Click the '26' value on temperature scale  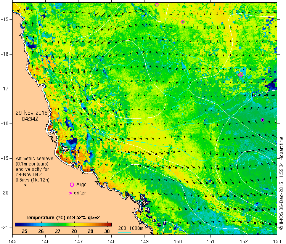41,231
